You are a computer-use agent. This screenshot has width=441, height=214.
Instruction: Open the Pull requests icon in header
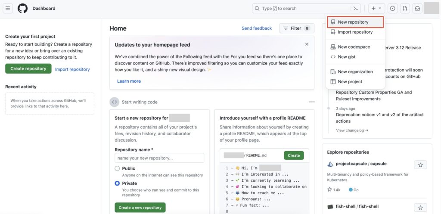point(405,9)
